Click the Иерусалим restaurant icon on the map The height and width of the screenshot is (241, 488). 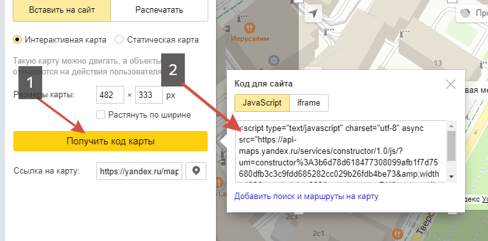(x=250, y=28)
